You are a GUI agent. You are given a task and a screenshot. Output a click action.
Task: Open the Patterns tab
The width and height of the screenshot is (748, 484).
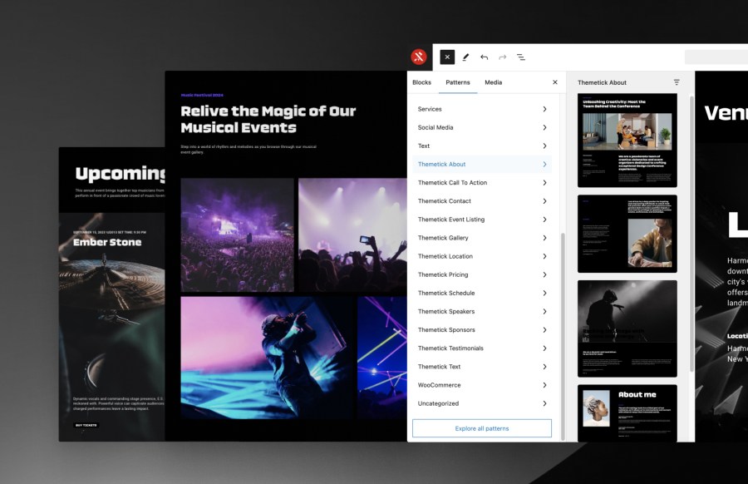(x=457, y=82)
